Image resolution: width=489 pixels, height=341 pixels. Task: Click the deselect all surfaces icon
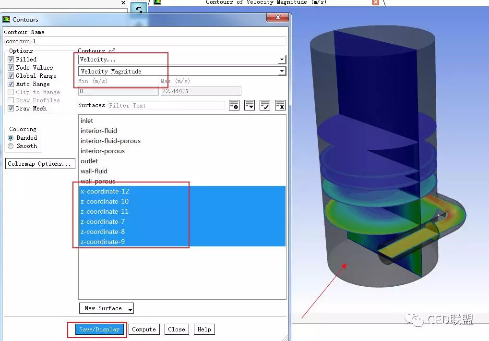pyautogui.click(x=280, y=105)
